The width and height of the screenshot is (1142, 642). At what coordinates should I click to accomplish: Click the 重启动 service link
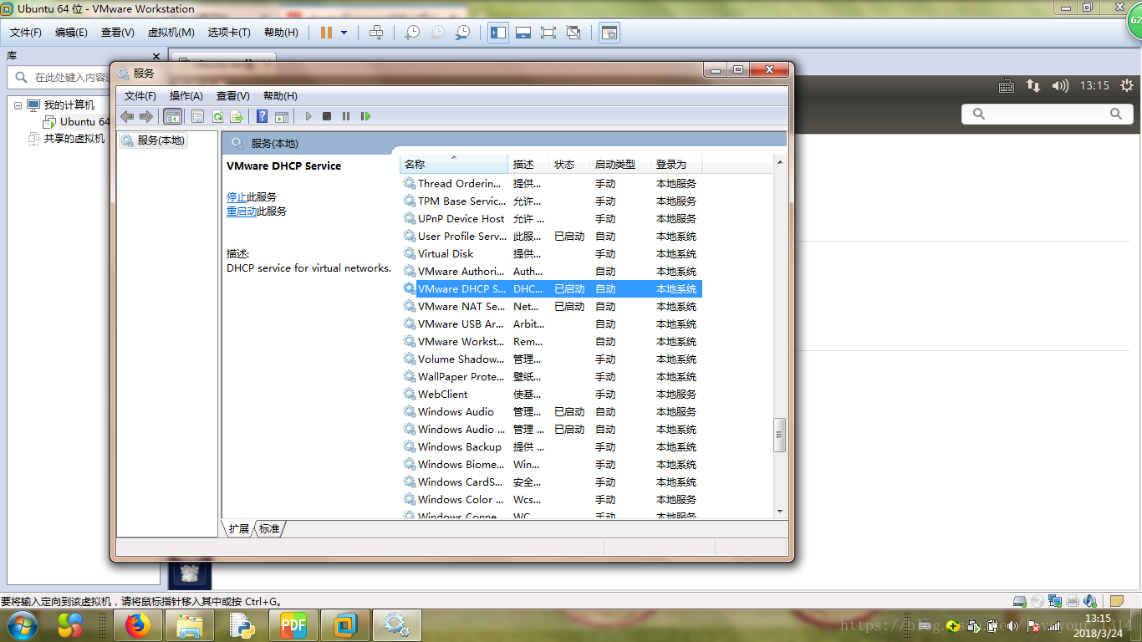pyautogui.click(x=242, y=211)
